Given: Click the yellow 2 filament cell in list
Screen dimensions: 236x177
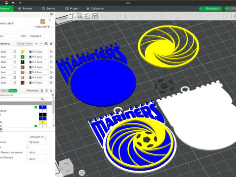Looking at the screenshot, I should pyautogui.click(x=43, y=122).
